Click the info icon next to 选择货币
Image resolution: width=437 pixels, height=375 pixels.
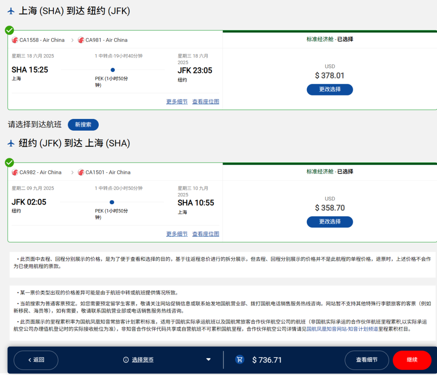coord(126,360)
